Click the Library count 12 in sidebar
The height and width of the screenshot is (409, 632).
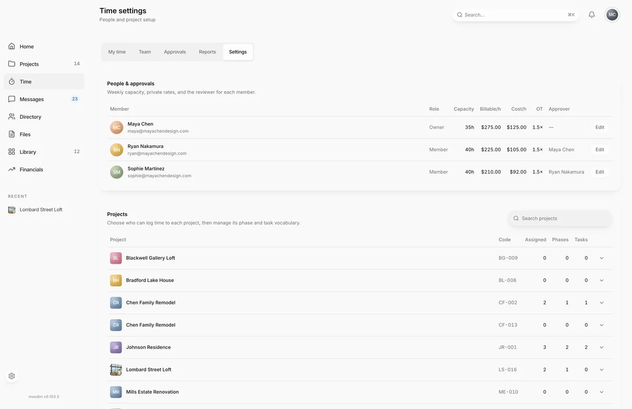[x=77, y=152]
